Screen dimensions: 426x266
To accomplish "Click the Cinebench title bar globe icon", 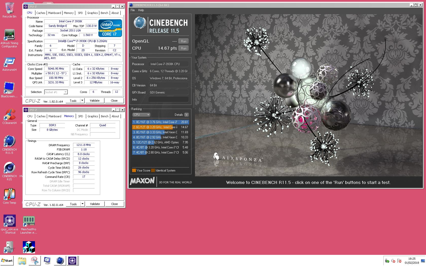I will (x=131, y=5).
